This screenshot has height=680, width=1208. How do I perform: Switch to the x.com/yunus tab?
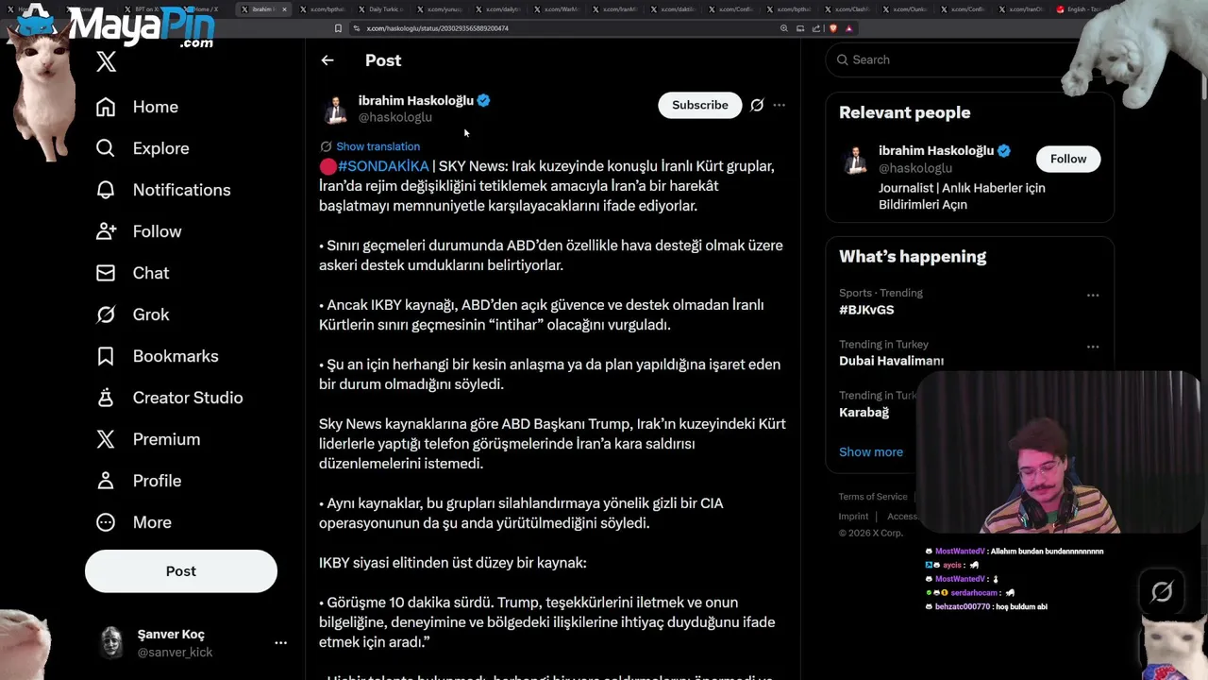click(x=440, y=9)
